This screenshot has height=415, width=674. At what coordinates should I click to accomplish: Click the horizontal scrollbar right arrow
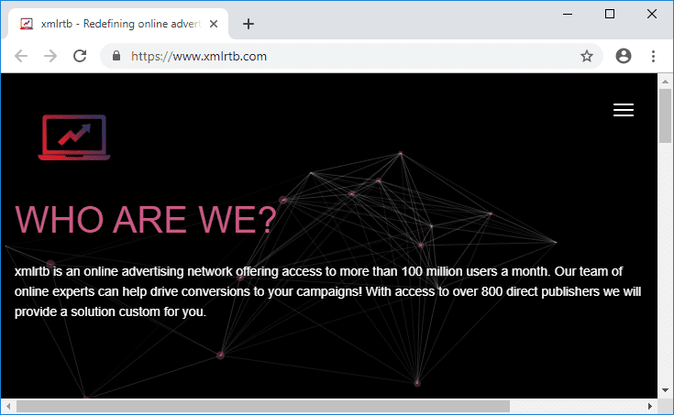coord(650,406)
